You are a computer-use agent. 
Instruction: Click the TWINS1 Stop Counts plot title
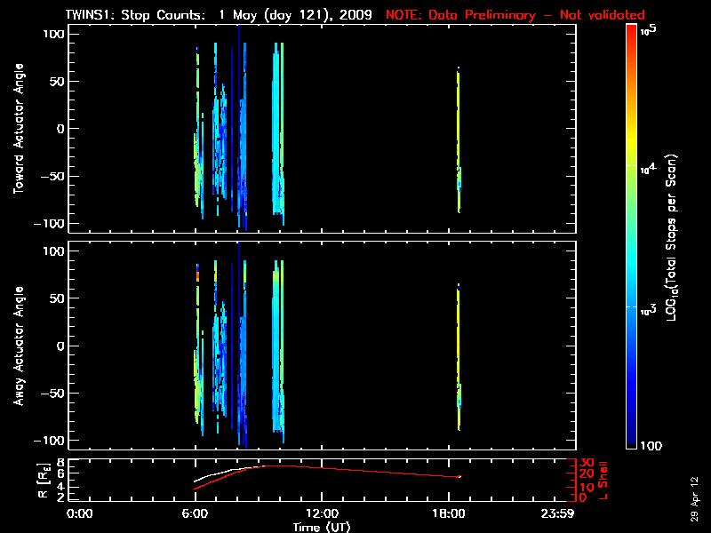[222, 15]
